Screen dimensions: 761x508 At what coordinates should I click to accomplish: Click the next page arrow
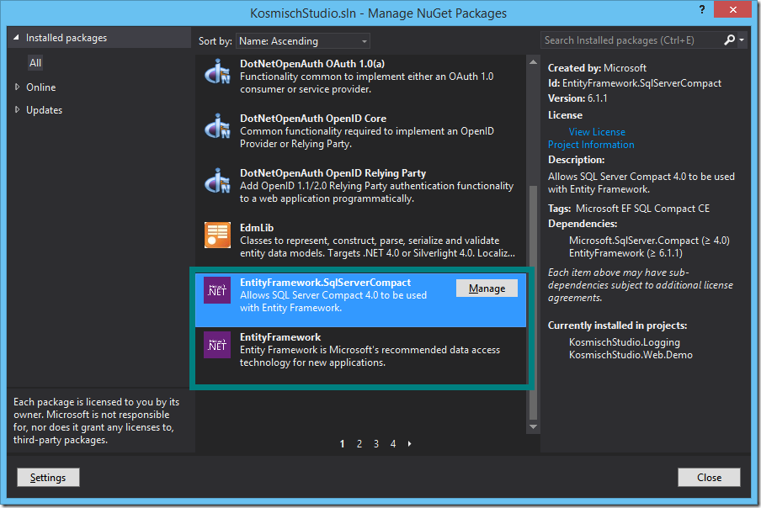410,444
